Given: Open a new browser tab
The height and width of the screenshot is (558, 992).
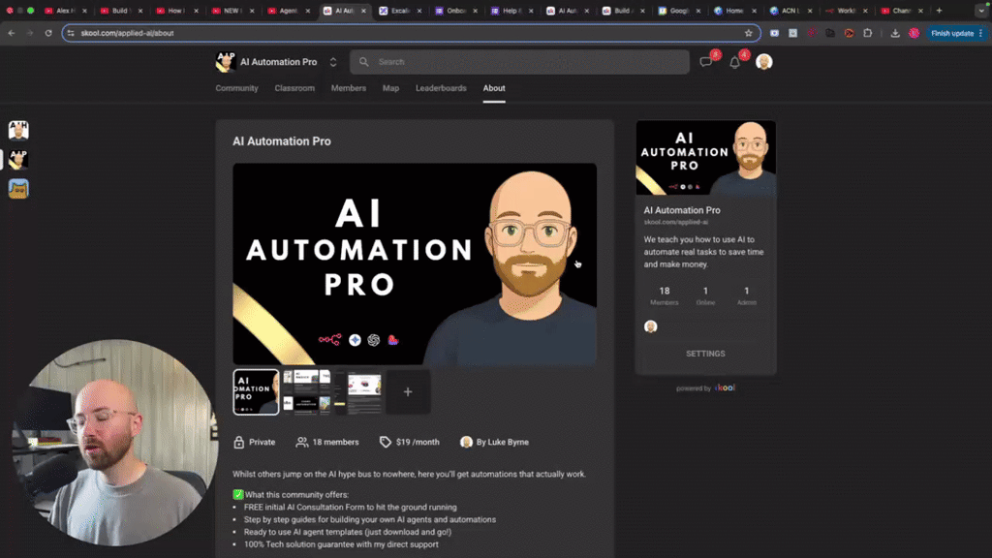Looking at the screenshot, I should (939, 11).
